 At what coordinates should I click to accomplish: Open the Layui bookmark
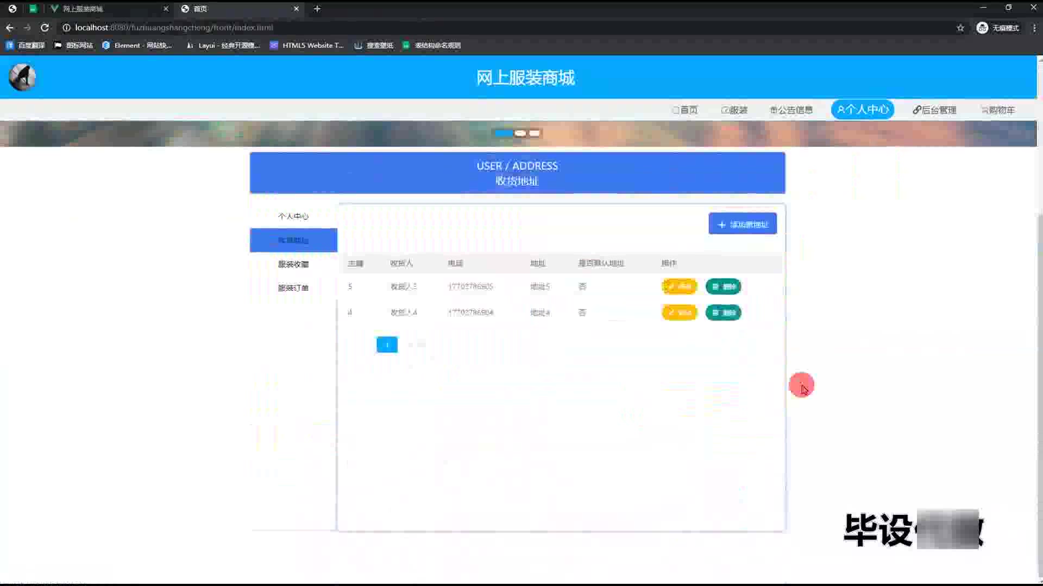tap(223, 46)
